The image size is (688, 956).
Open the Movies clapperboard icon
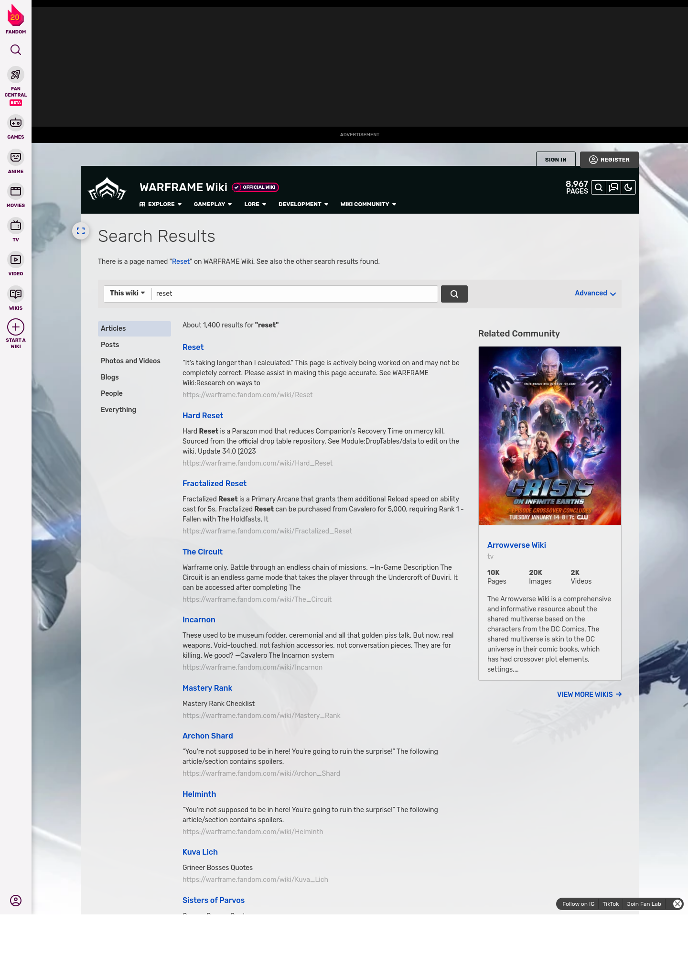pyautogui.click(x=16, y=191)
